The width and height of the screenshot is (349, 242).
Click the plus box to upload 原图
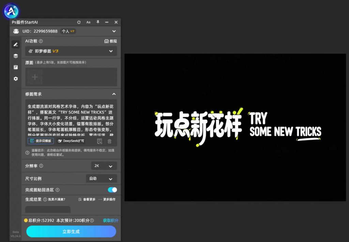tap(35, 77)
